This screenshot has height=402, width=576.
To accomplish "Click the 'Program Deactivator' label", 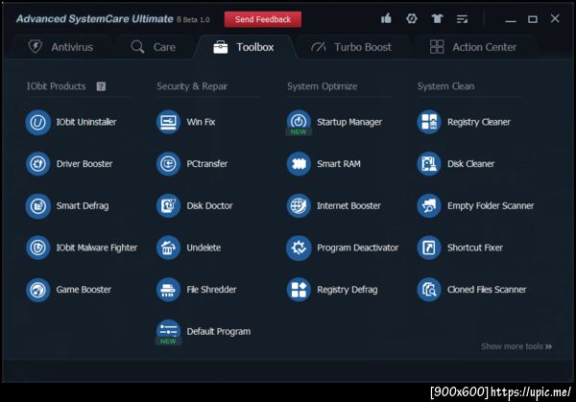I will [x=357, y=248].
